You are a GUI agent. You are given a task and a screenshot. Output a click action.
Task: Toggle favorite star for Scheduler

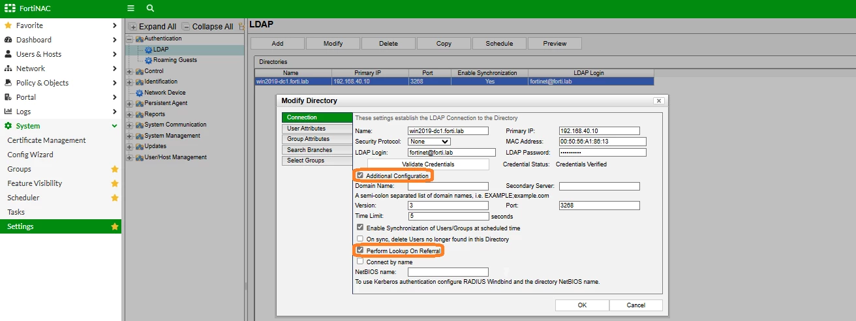pyautogui.click(x=115, y=198)
